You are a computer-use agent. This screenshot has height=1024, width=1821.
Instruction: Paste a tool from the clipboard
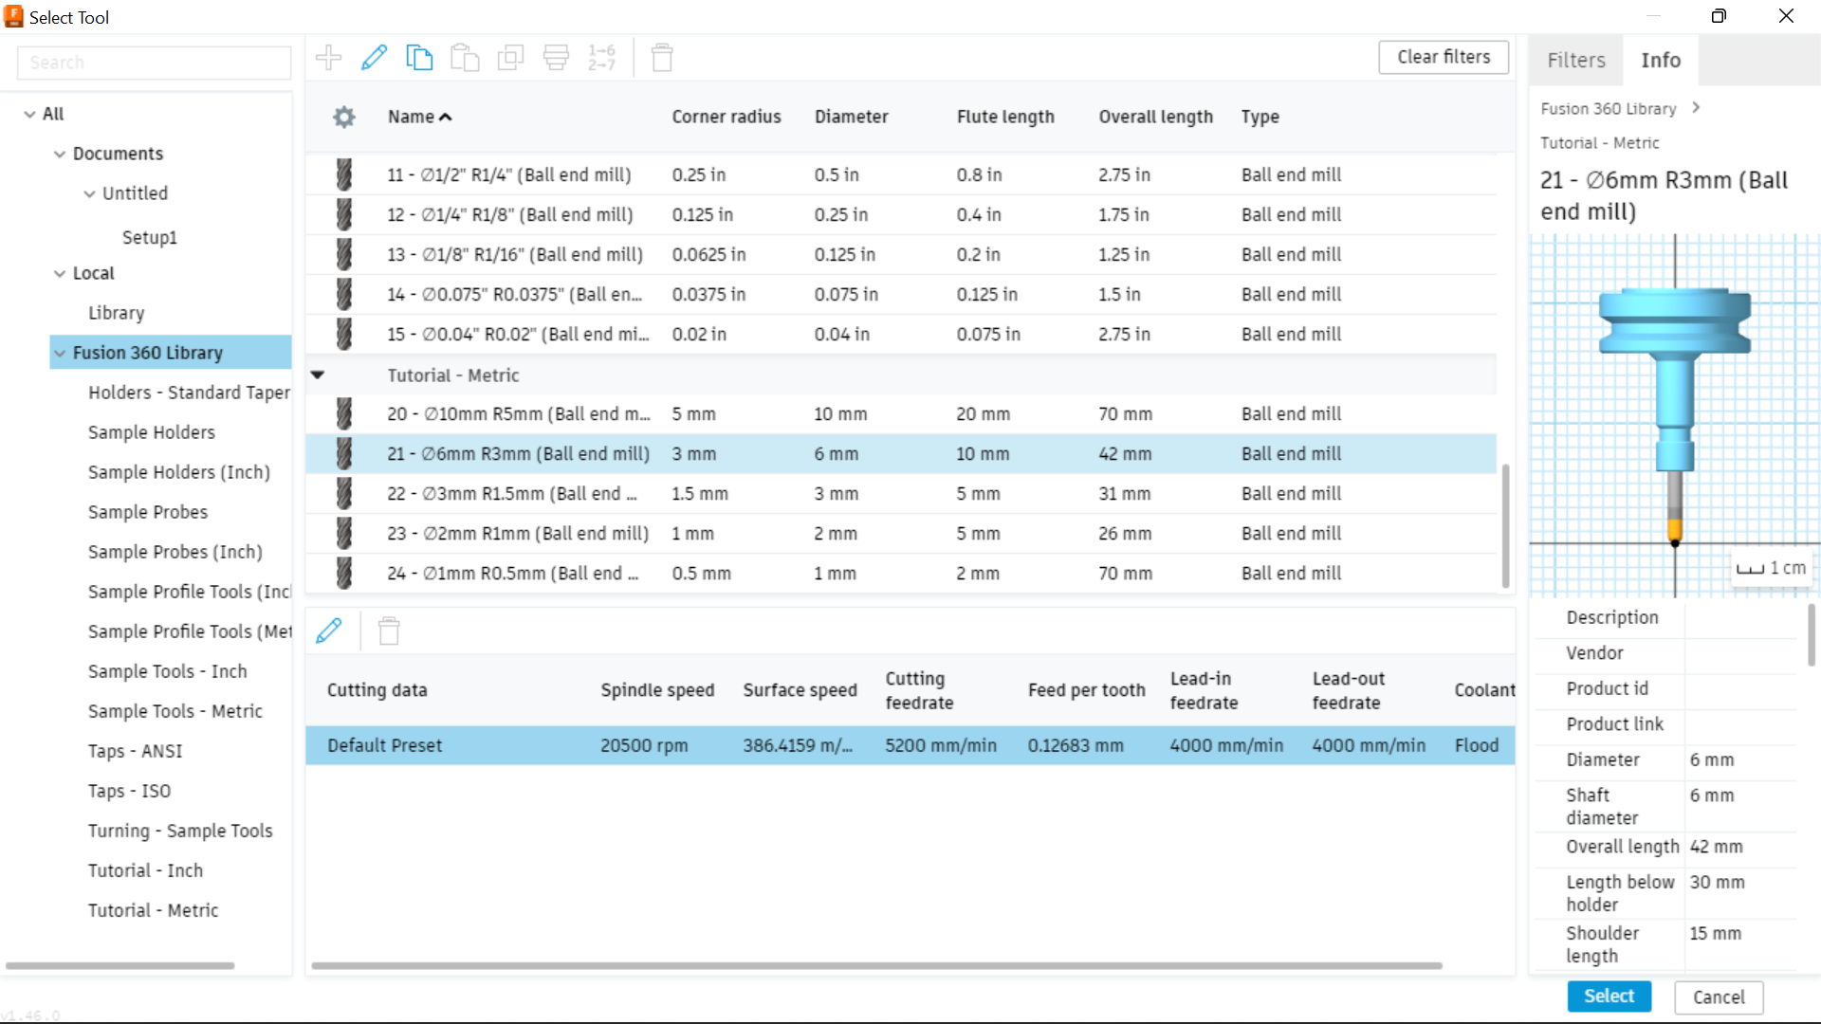click(x=465, y=57)
